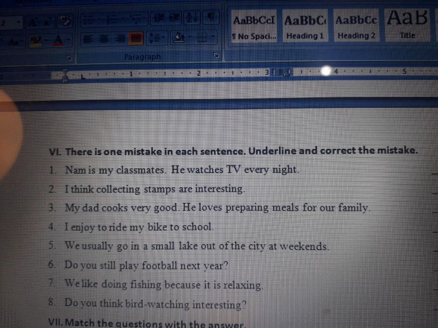Click the heading 'VI. There is one mistake'
The width and height of the screenshot is (438, 328).
233,151
